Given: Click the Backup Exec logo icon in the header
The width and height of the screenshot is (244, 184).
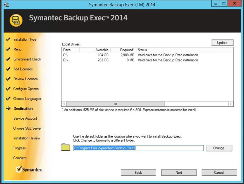Looking at the screenshot, I should [x=16, y=20].
